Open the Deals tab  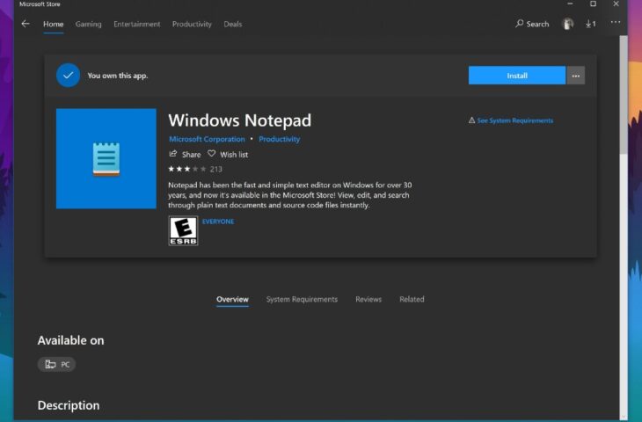232,24
